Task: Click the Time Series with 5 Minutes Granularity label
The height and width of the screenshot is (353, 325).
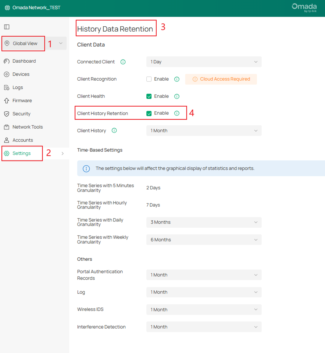Action: (x=105, y=188)
